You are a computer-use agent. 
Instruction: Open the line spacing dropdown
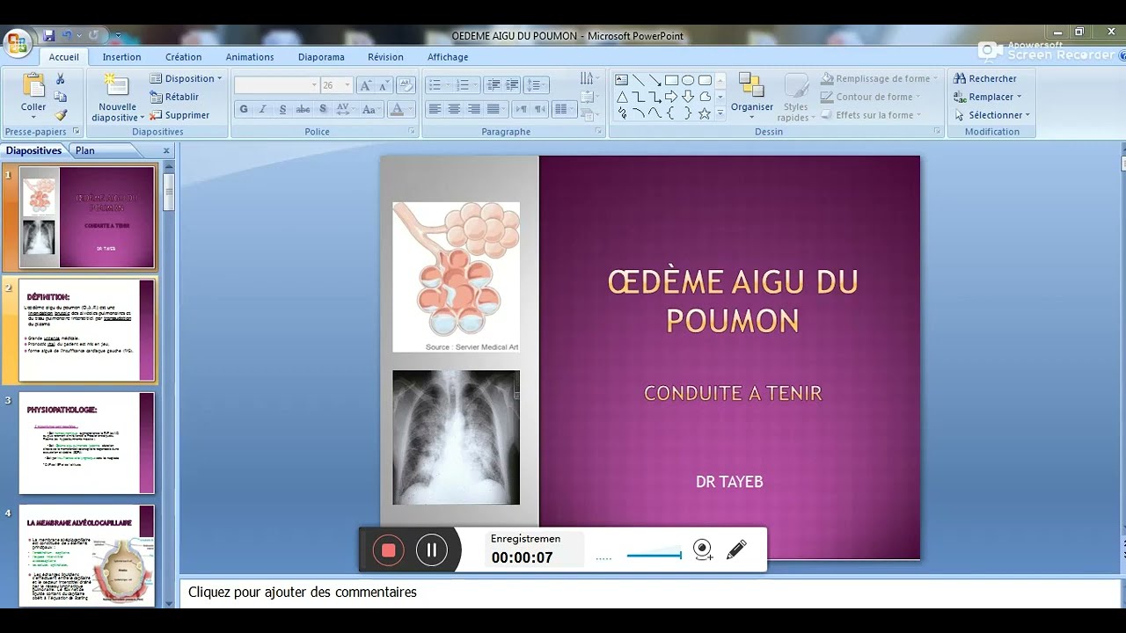[x=537, y=85]
